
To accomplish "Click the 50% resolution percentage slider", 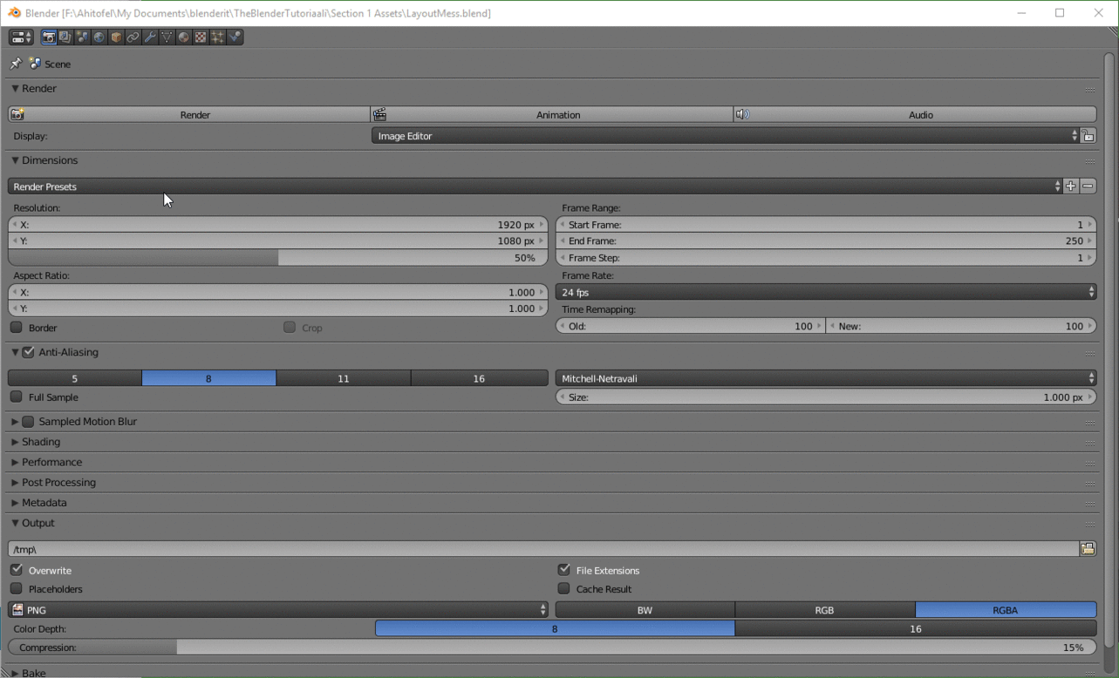I will (x=278, y=258).
